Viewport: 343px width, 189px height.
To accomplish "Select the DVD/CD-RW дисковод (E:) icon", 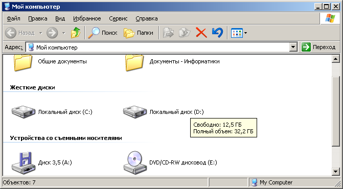I will [135, 162].
